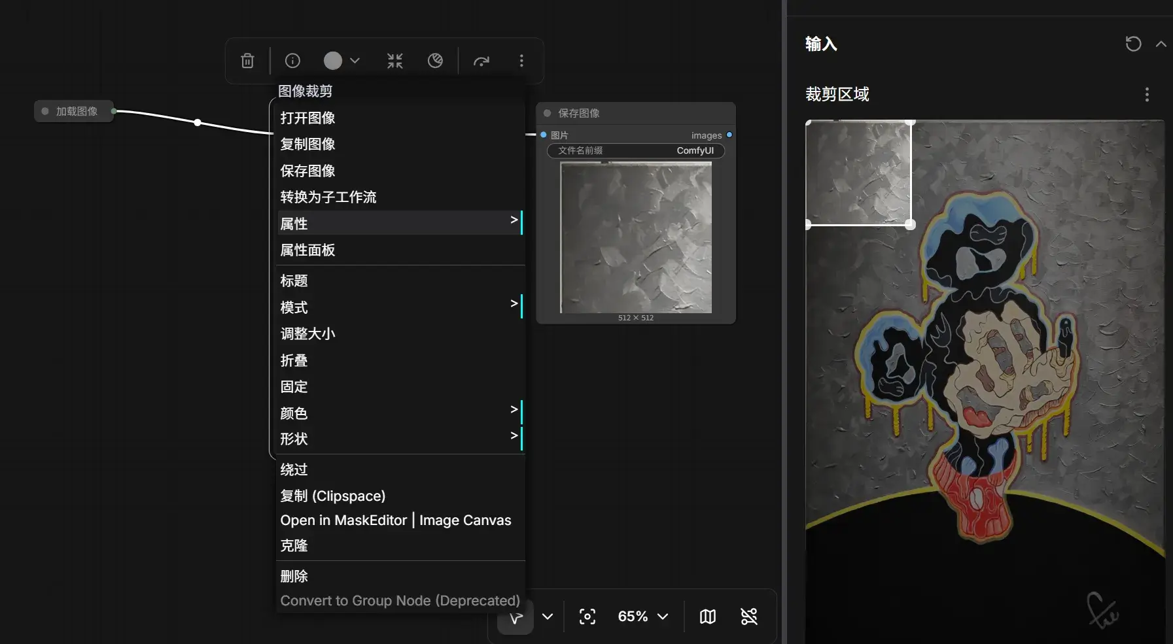Click the crop box bottom-right handle

911,224
